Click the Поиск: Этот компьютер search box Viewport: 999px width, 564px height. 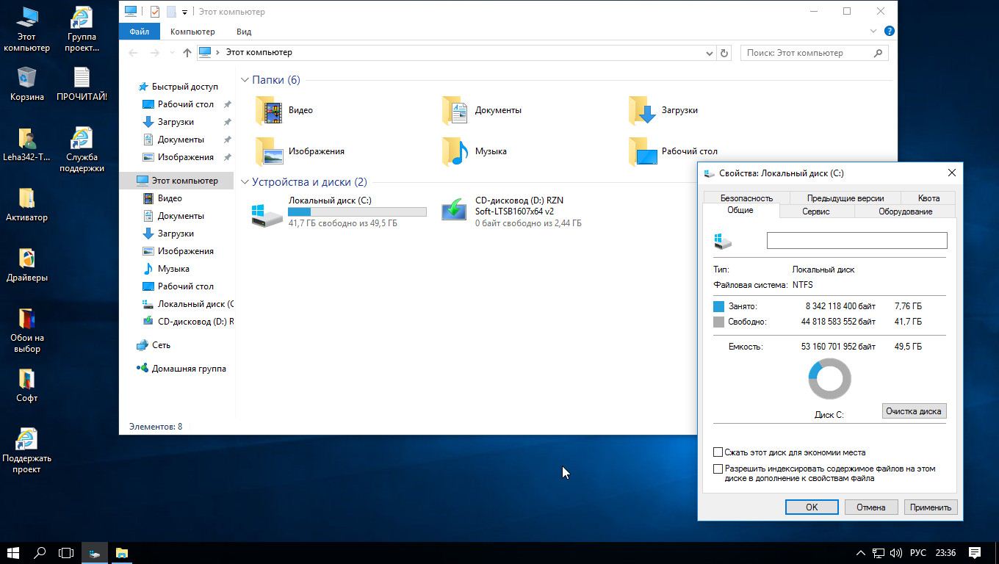tap(814, 53)
